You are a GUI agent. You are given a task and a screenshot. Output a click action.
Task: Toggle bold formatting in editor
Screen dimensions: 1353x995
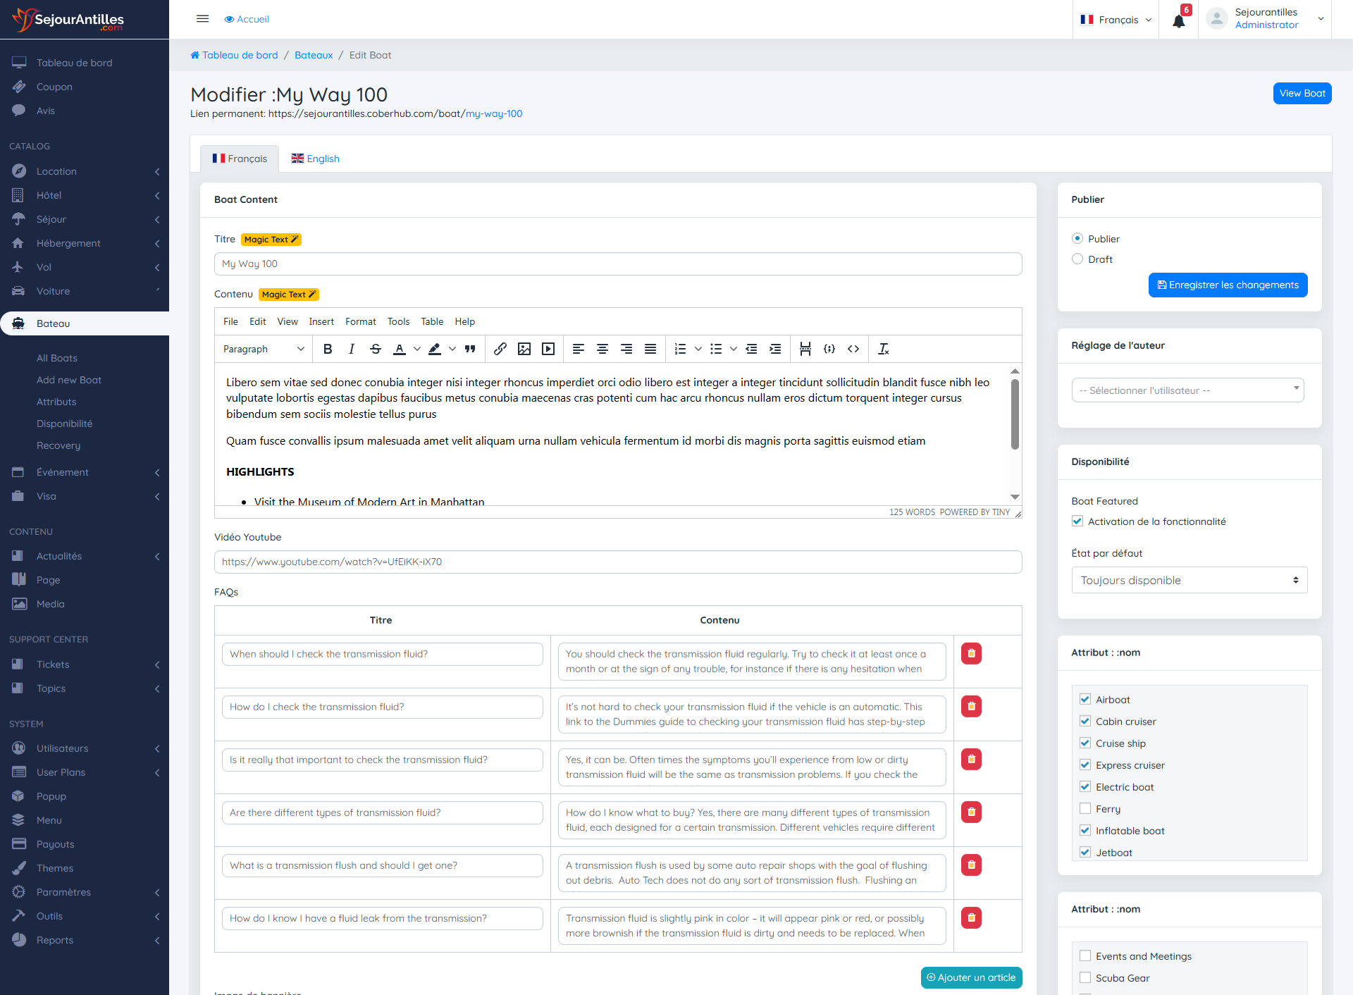pyautogui.click(x=328, y=349)
